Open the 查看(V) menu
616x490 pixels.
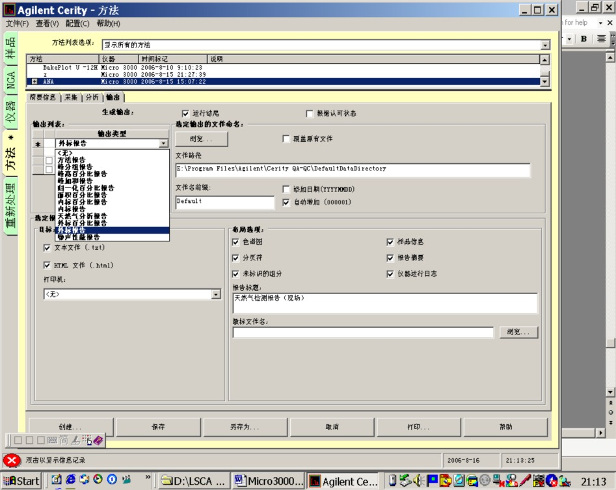pyautogui.click(x=47, y=23)
